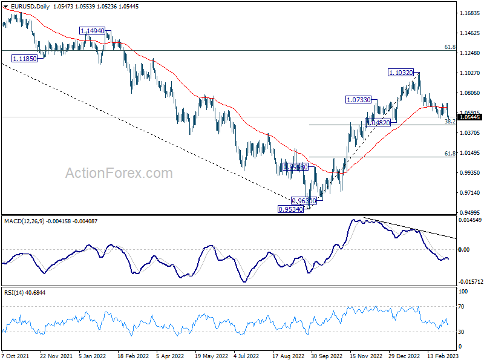Select the 1.14940 price label
This screenshot has height=363, width=484.
93,31
